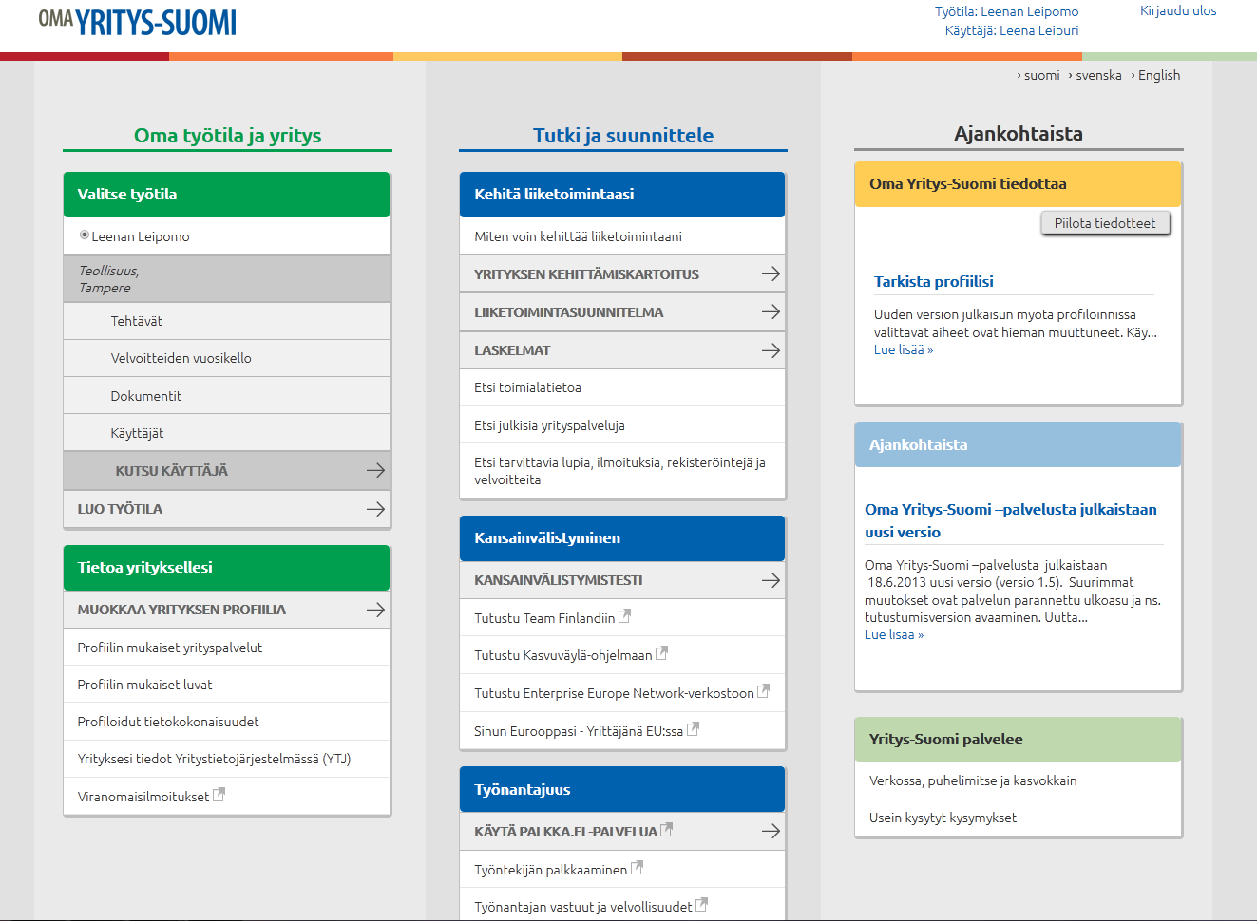Click arrow icon beside Luo työtila
This screenshot has height=921, width=1257.
point(376,509)
